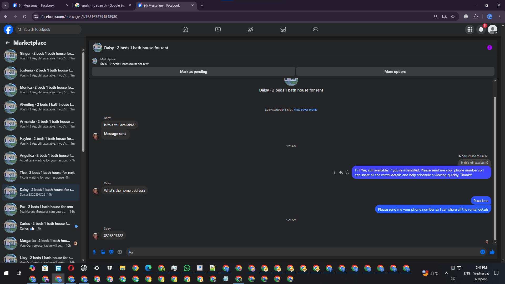The width and height of the screenshot is (505, 284).
Task: Open the Facebook menu grid
Action: 469,29
